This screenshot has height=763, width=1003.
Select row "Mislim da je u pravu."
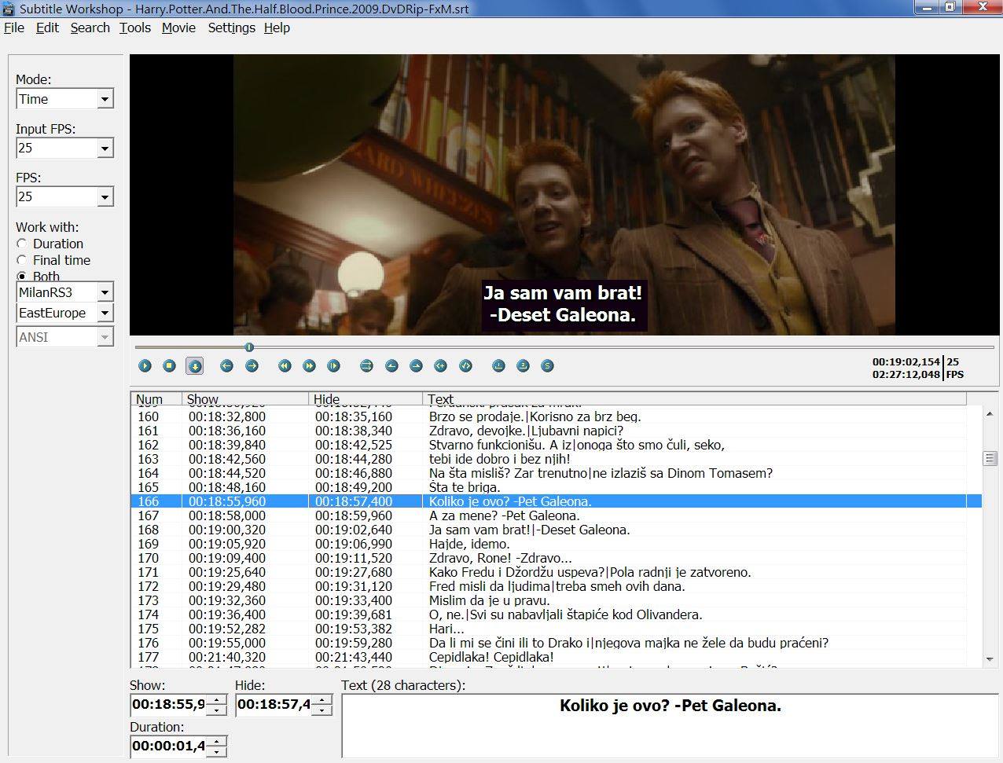pos(556,600)
